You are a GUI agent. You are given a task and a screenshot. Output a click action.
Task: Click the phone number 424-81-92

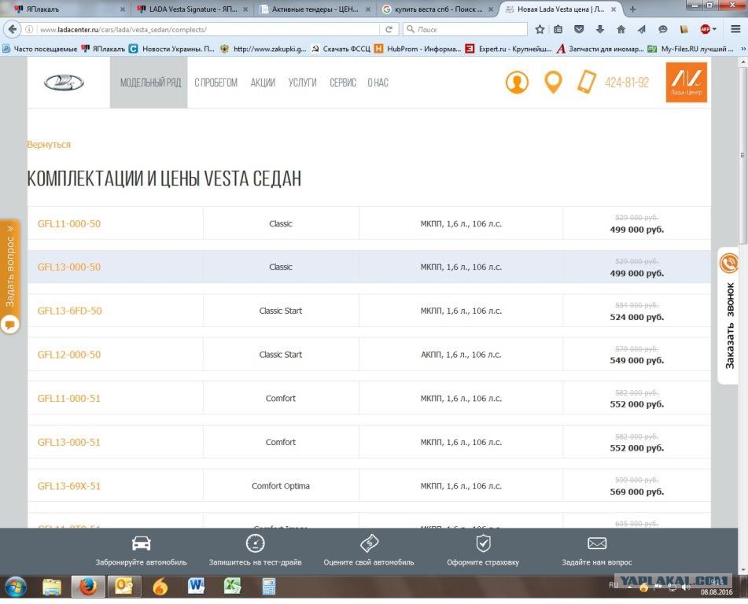pyautogui.click(x=627, y=83)
